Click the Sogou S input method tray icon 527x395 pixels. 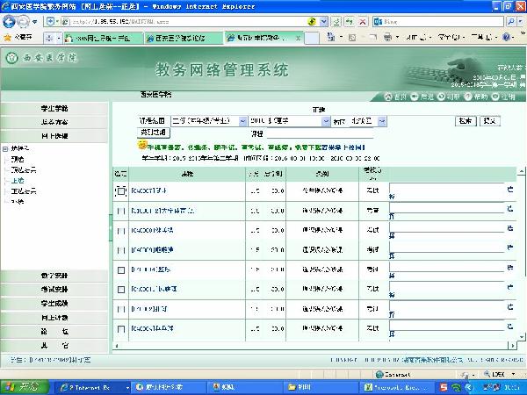tap(444, 388)
